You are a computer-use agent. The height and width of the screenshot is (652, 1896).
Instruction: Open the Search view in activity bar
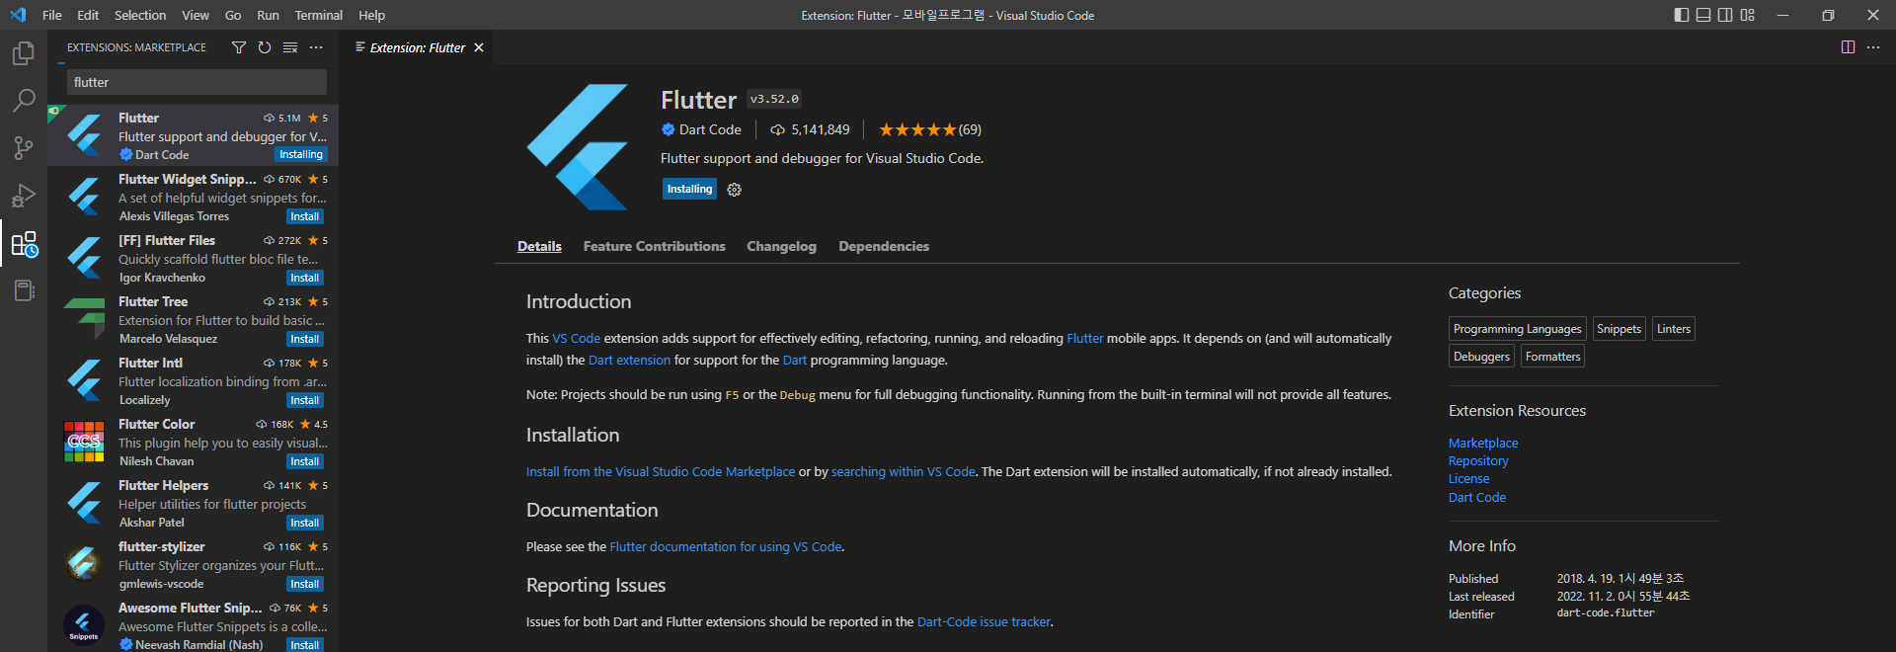(24, 101)
